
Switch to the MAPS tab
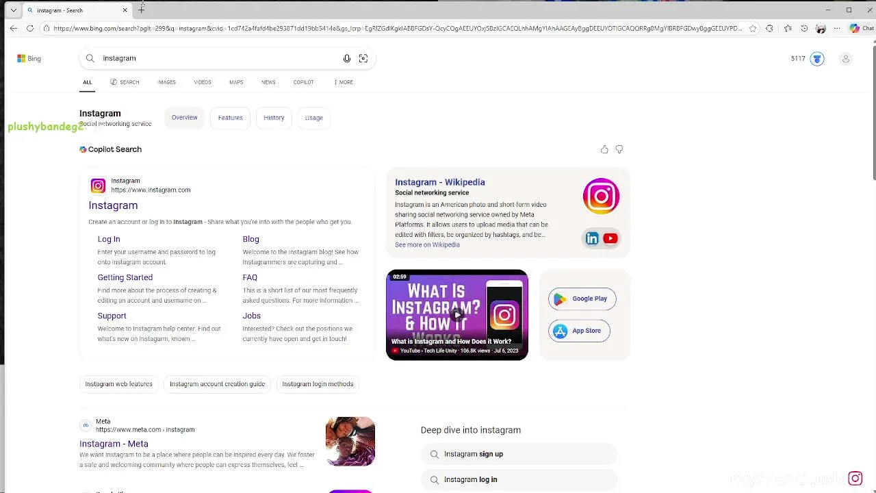(236, 82)
